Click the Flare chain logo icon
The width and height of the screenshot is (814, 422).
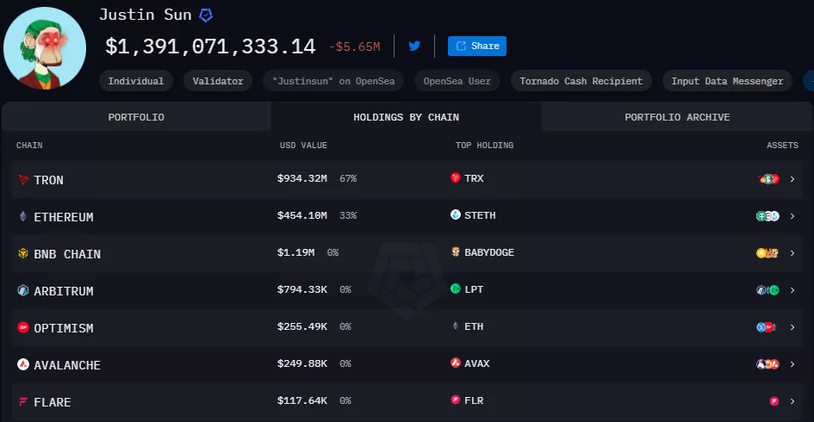(23, 402)
